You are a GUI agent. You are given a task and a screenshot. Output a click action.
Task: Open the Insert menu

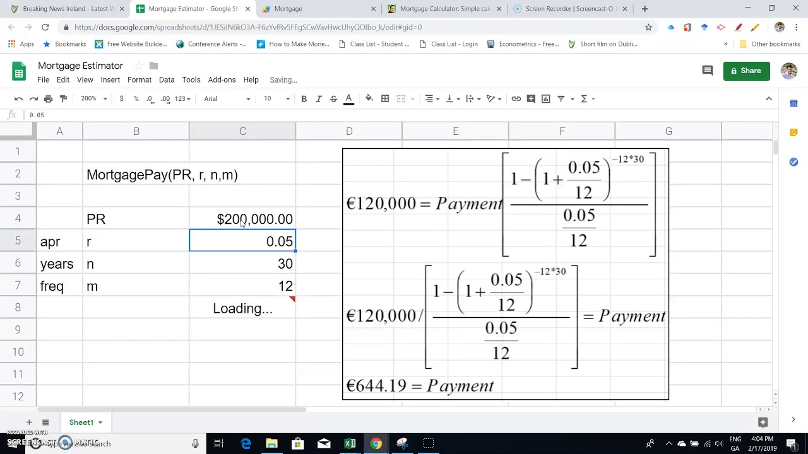(x=110, y=79)
